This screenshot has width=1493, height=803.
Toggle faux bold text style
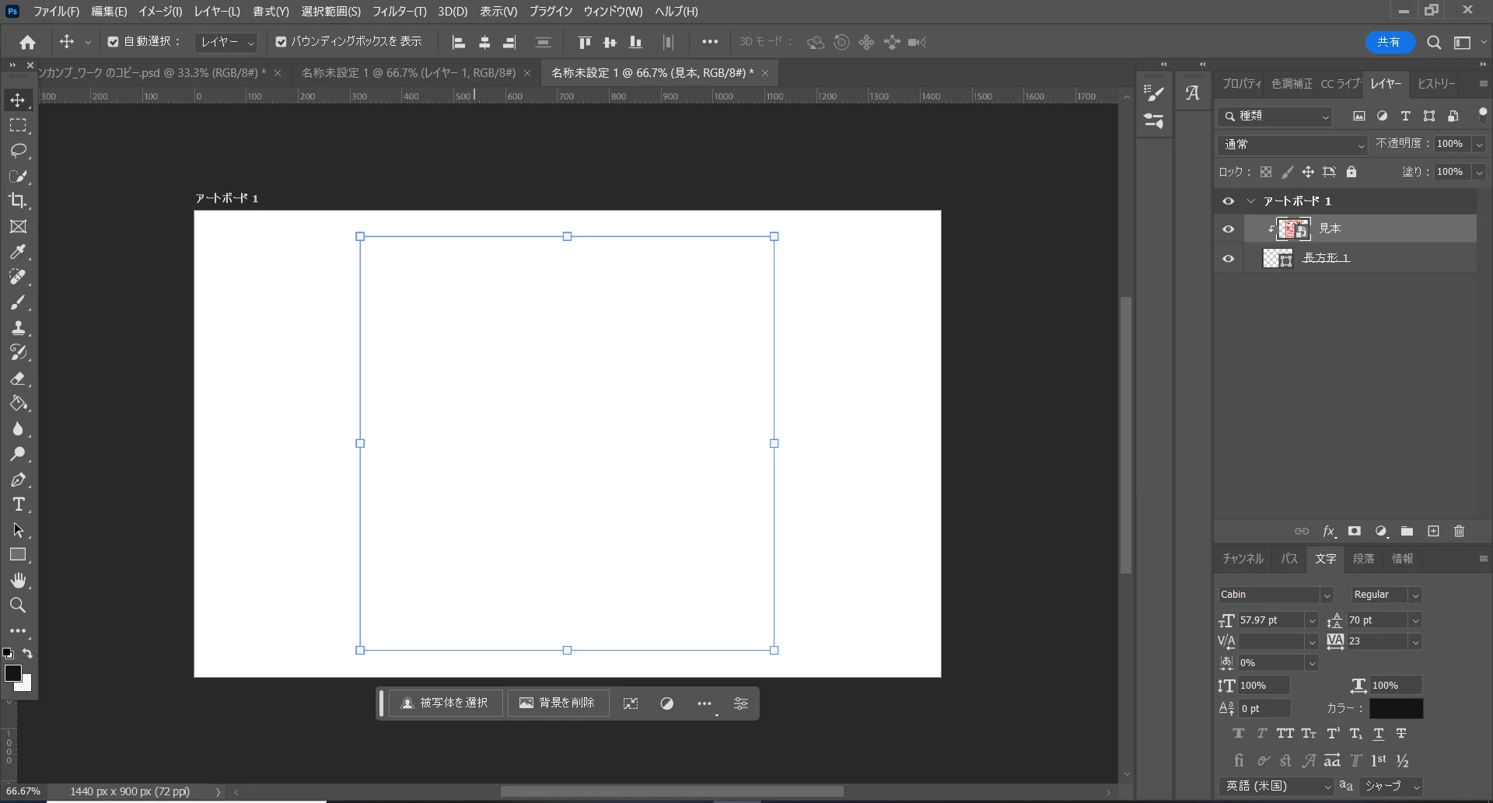click(x=1239, y=733)
